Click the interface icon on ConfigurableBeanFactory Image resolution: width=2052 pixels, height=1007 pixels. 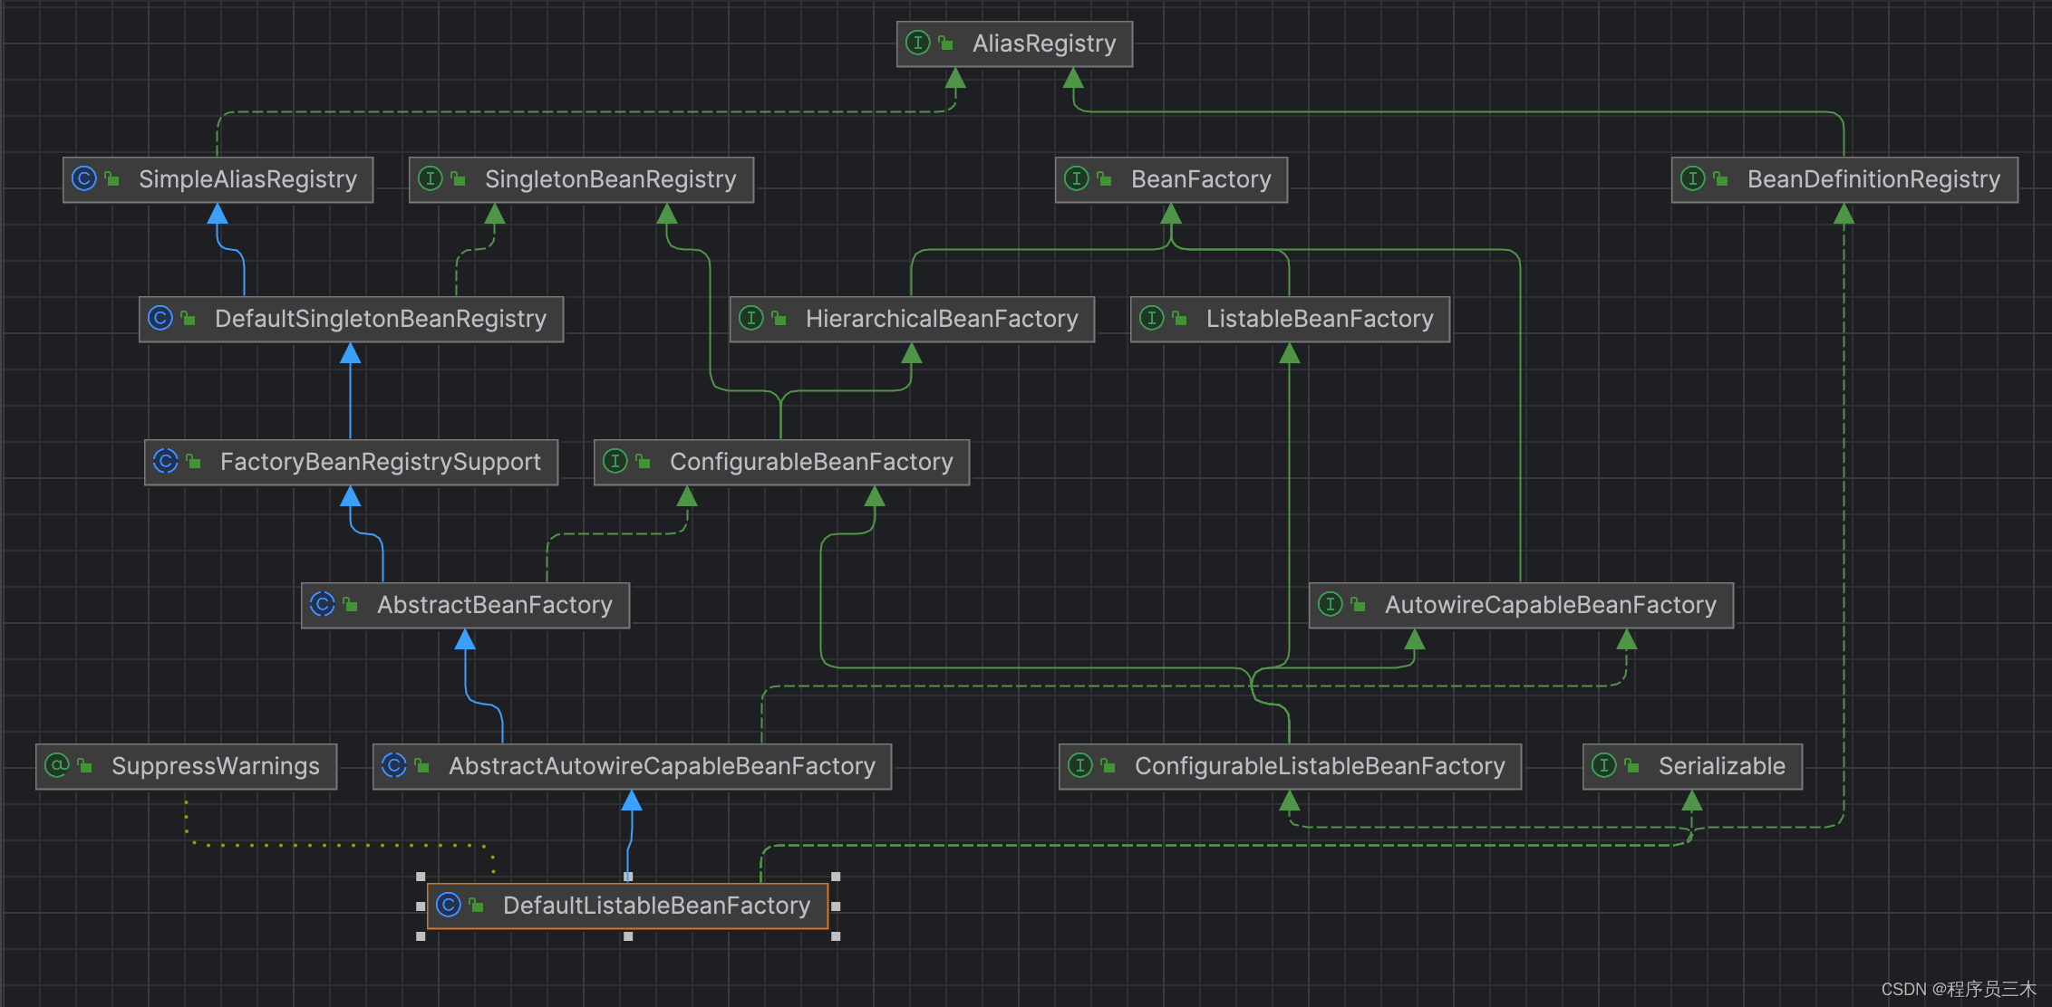coord(615,461)
